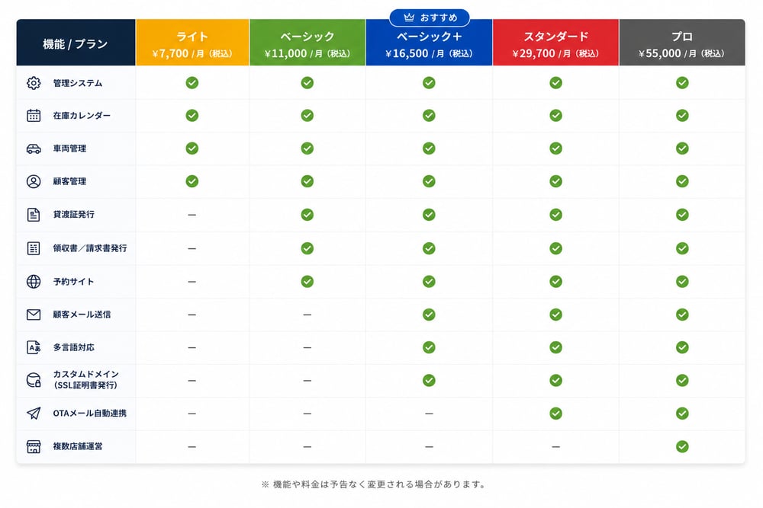Image resolution: width=763 pixels, height=508 pixels.
Task: Click the 多言語対応 feature label
Action: click(74, 348)
